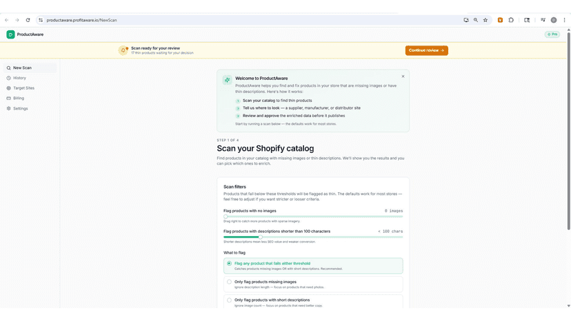571x321 pixels.
Task: Click the tab search icon in toolbar
Action: click(x=527, y=20)
